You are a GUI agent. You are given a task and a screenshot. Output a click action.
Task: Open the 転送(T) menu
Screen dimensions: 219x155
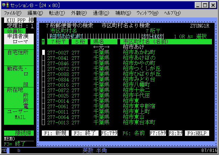click(57, 13)
